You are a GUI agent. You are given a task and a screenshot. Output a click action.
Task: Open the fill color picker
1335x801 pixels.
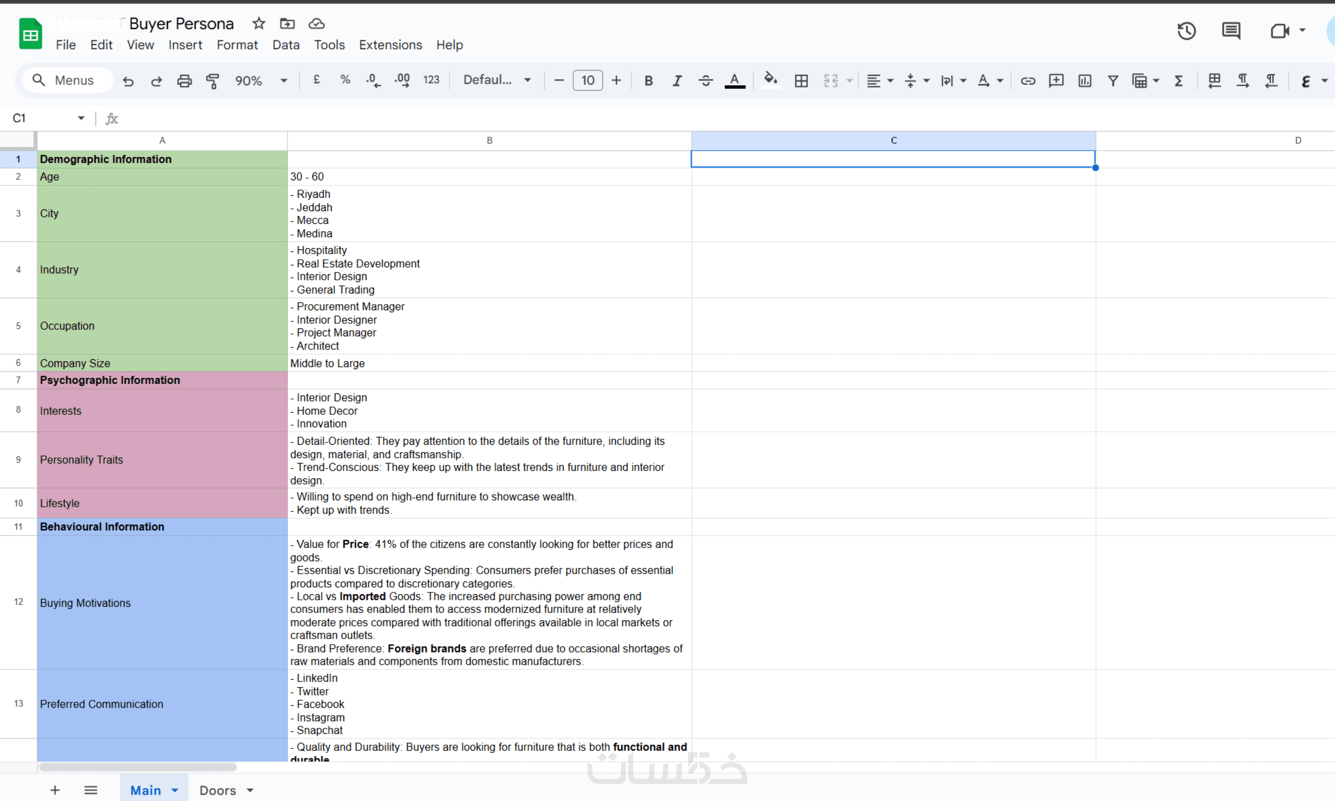click(770, 81)
